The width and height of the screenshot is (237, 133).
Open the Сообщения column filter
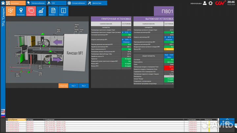click(183, 120)
